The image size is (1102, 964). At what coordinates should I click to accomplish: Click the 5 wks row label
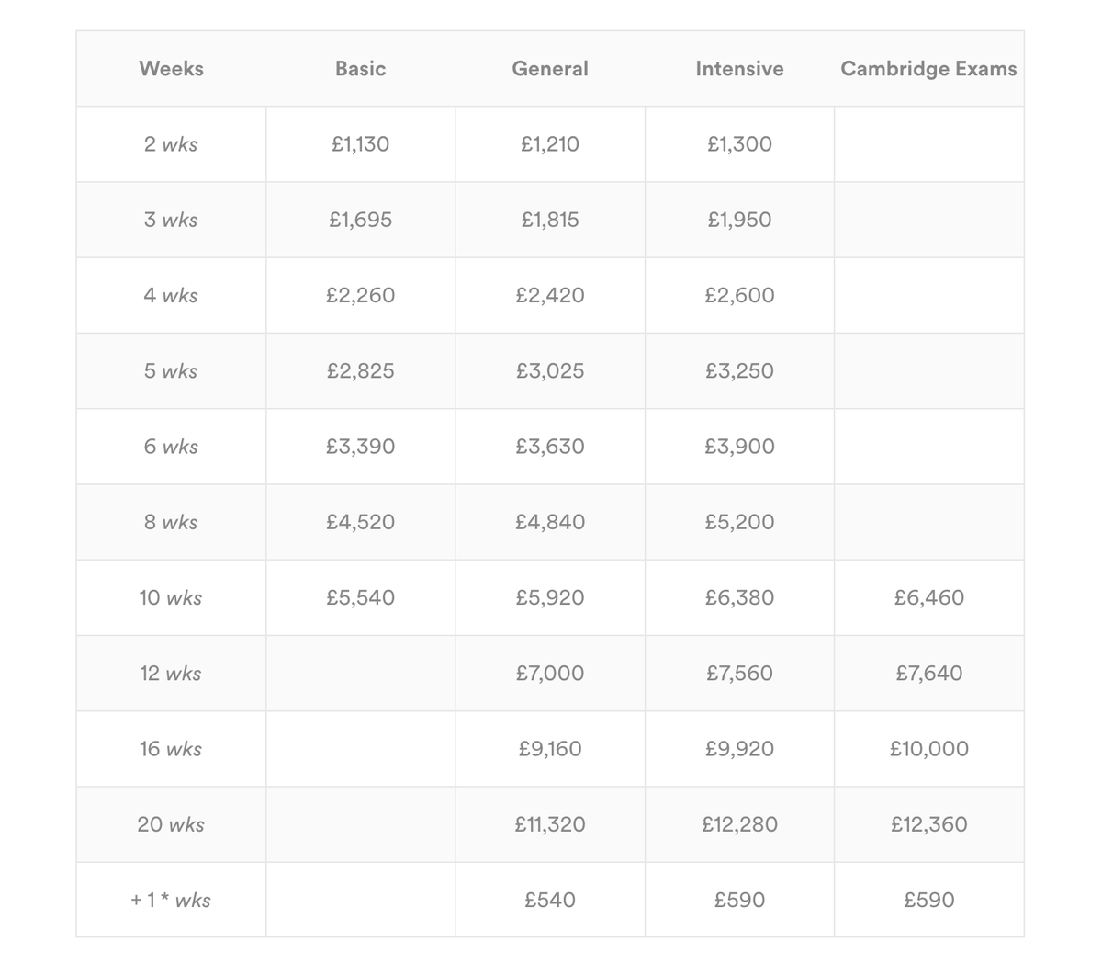click(171, 371)
